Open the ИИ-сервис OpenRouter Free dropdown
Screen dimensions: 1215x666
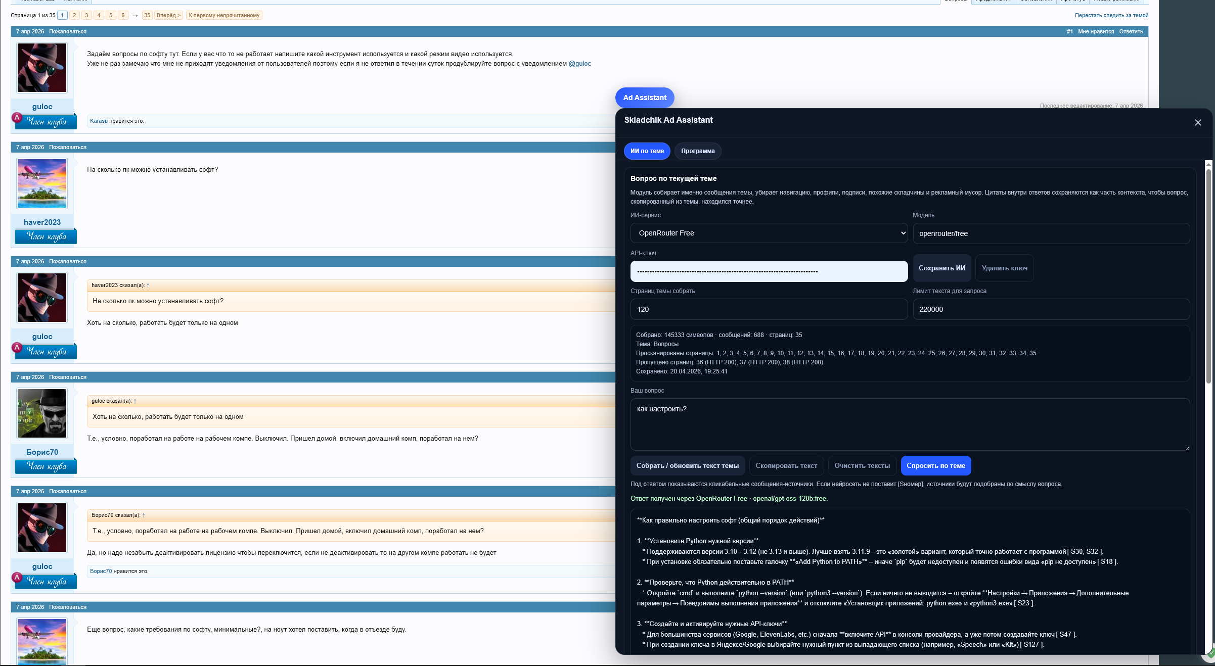(769, 233)
